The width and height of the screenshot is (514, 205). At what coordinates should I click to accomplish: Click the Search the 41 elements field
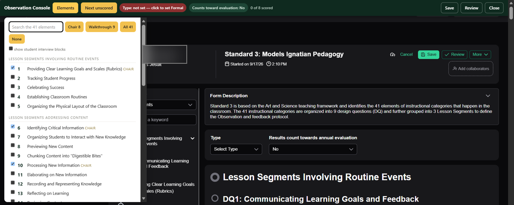click(x=36, y=27)
